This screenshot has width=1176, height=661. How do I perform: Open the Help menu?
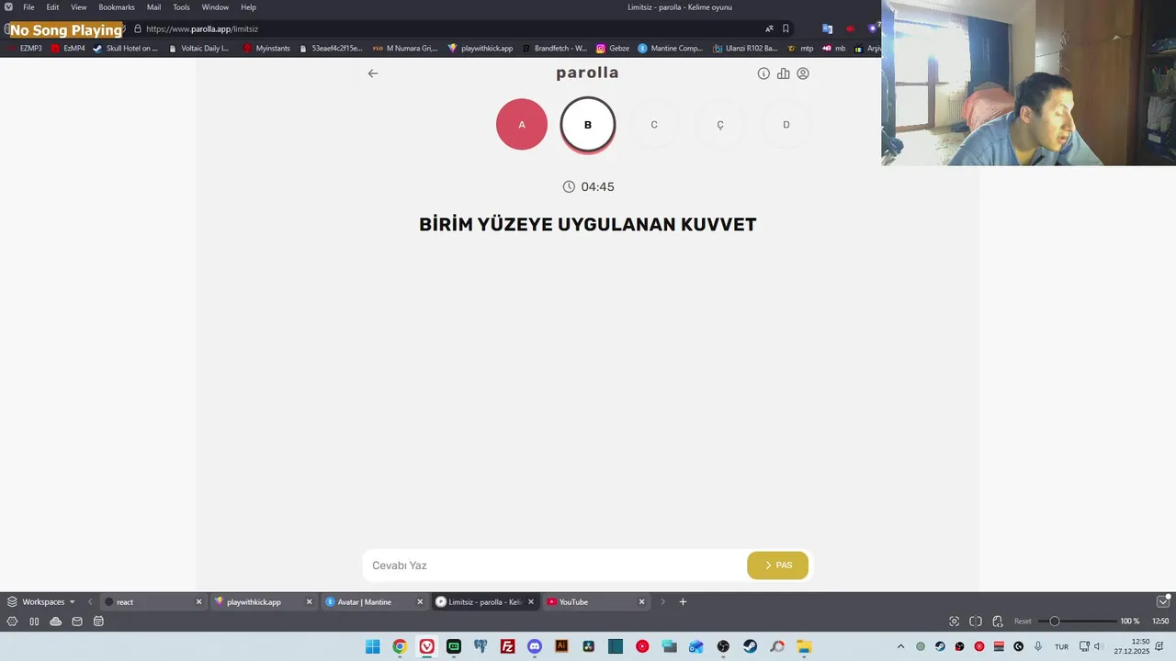tap(248, 7)
